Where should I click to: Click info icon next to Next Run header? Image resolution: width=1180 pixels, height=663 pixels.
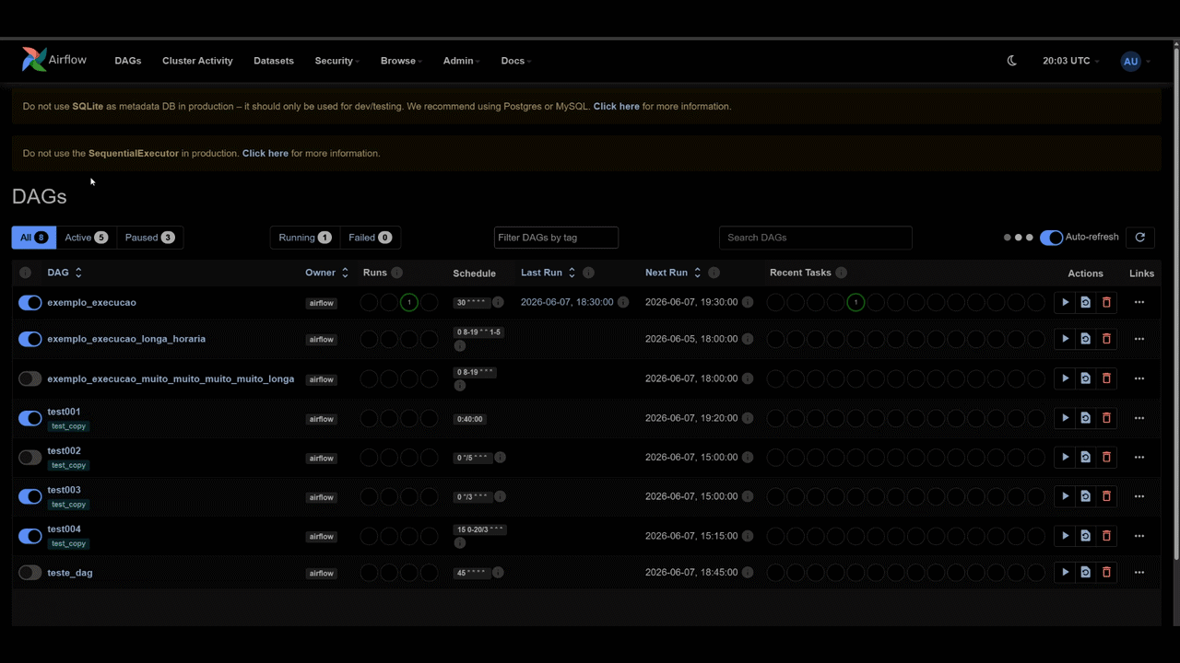tap(714, 273)
